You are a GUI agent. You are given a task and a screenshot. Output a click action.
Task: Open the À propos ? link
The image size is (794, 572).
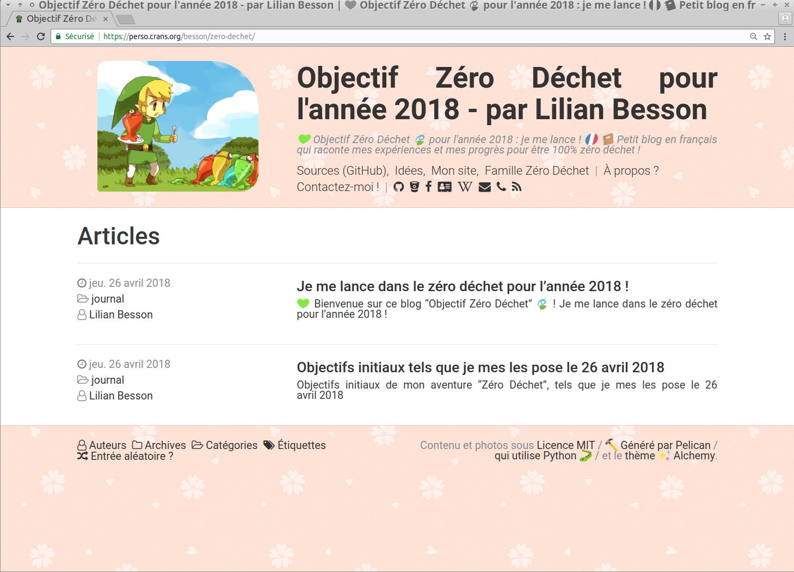[x=631, y=171]
